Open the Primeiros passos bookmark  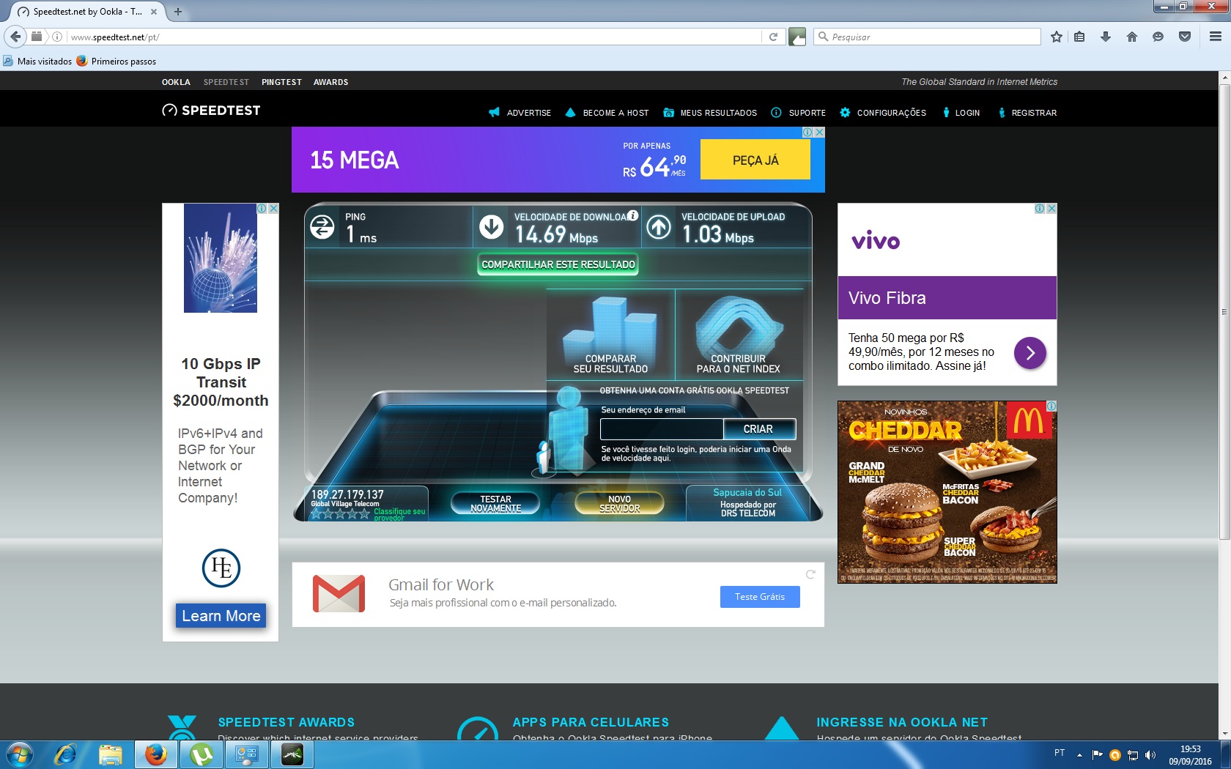coord(117,62)
